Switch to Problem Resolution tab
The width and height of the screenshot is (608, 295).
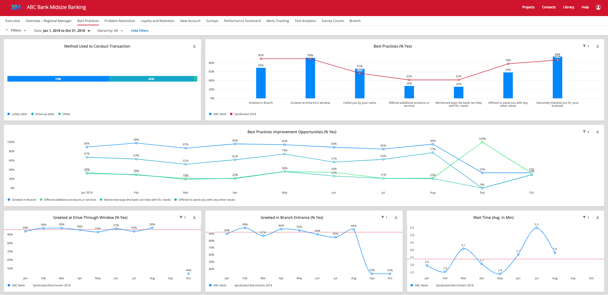click(120, 21)
